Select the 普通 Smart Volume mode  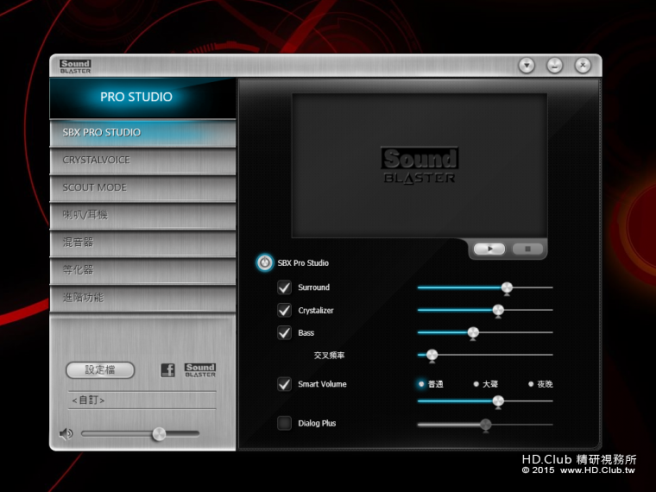431,384
